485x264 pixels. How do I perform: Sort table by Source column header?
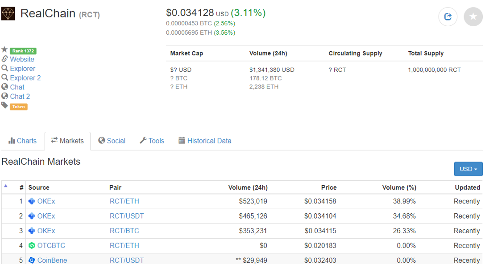pyautogui.click(x=39, y=187)
